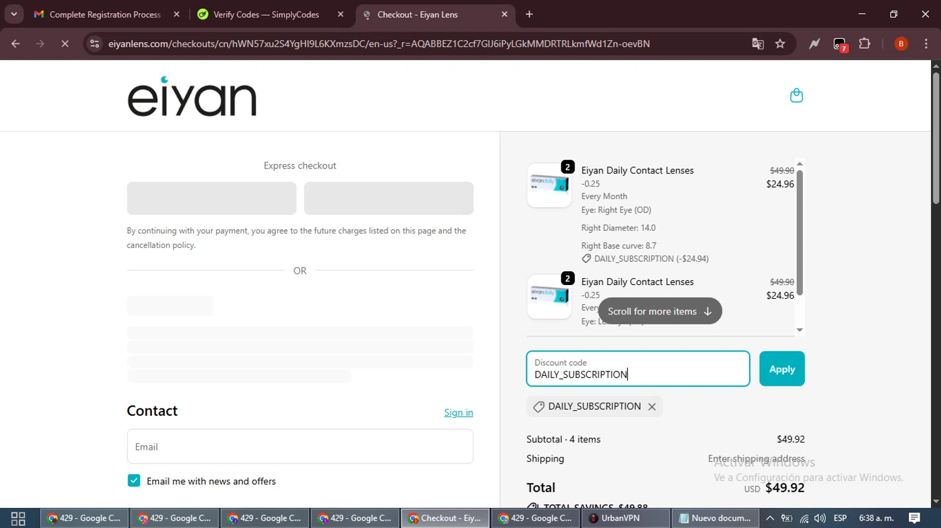Stop loading the page
941x528 pixels.
(65, 44)
